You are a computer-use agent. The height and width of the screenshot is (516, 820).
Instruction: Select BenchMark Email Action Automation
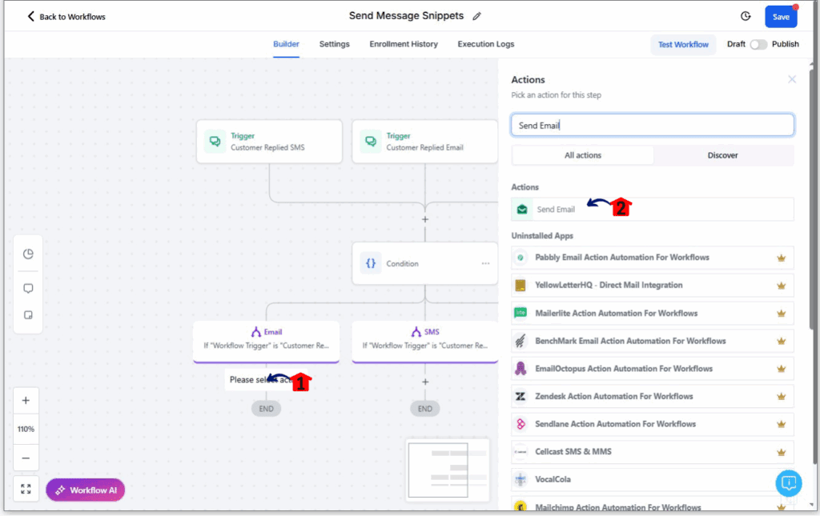click(653, 341)
